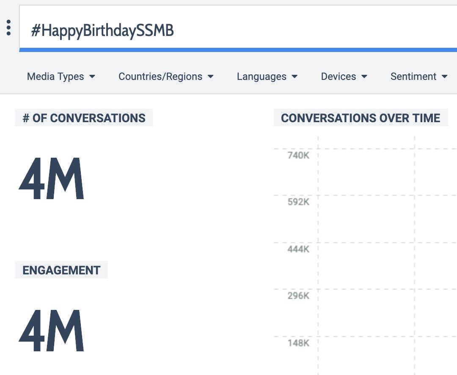Screen dimensions: 457x375
Task: Click the 148K axis label
Action: [x=298, y=343]
